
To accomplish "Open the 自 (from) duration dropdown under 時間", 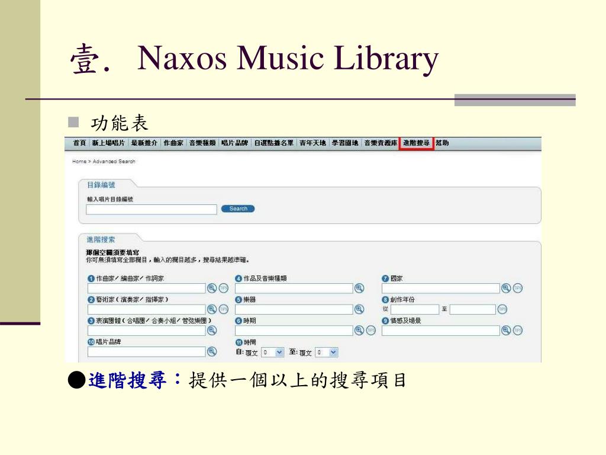I will (x=272, y=353).
